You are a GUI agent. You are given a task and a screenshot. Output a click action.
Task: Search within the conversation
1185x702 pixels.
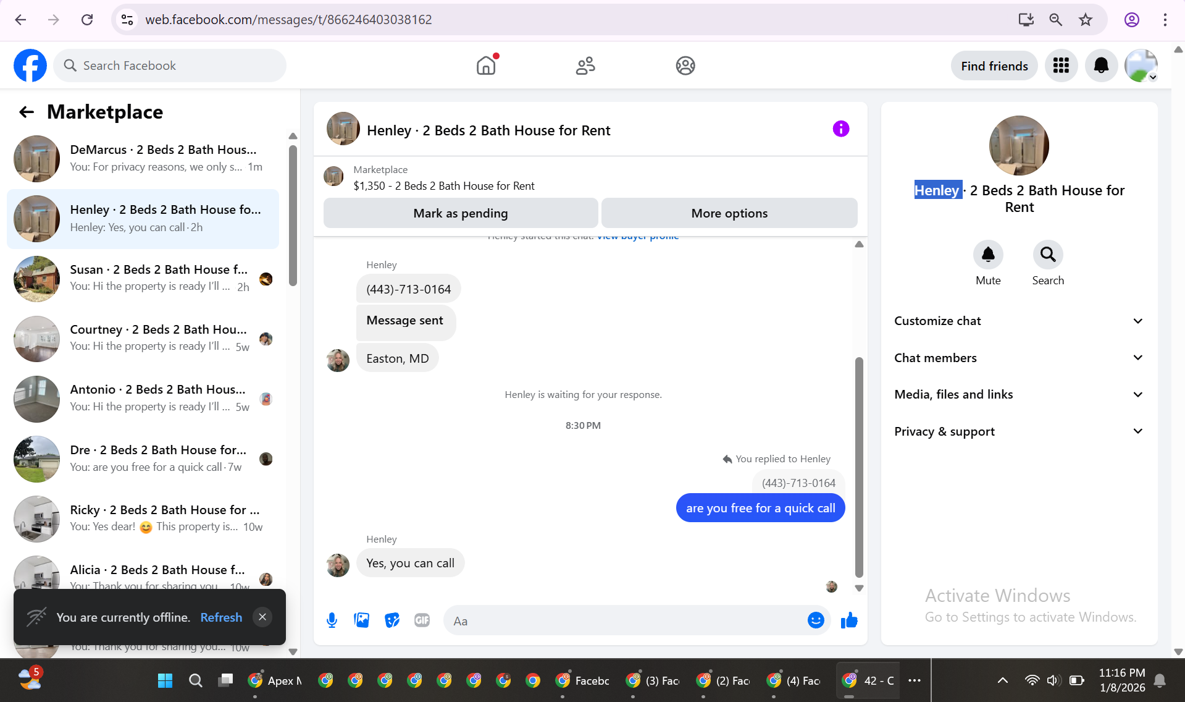(1048, 255)
